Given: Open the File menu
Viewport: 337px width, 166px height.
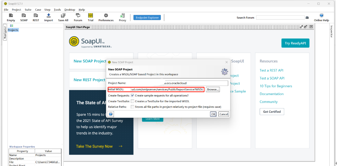Looking at the screenshot, I should click(x=6, y=10).
